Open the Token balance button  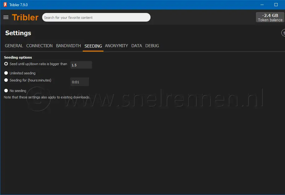tap(270, 17)
